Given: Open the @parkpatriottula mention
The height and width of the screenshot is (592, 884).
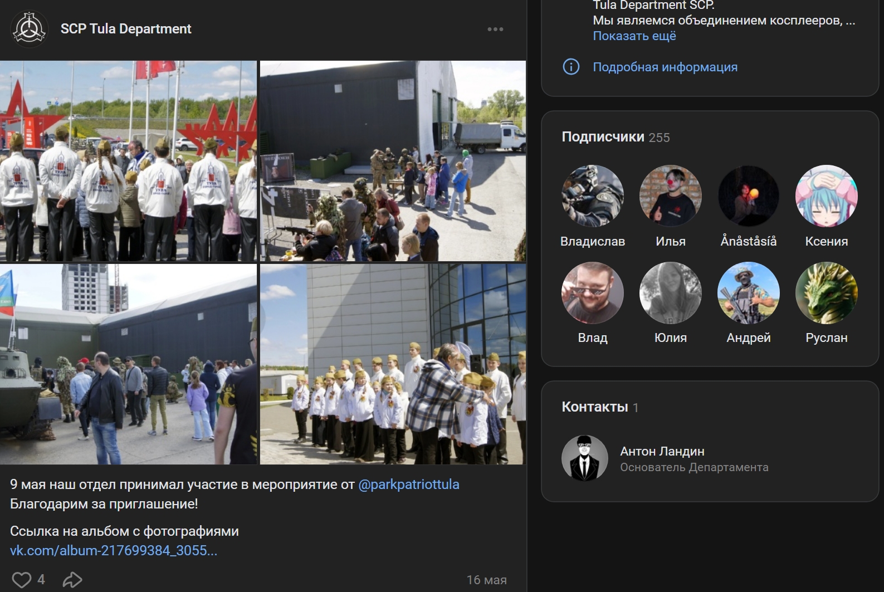Looking at the screenshot, I should [409, 485].
